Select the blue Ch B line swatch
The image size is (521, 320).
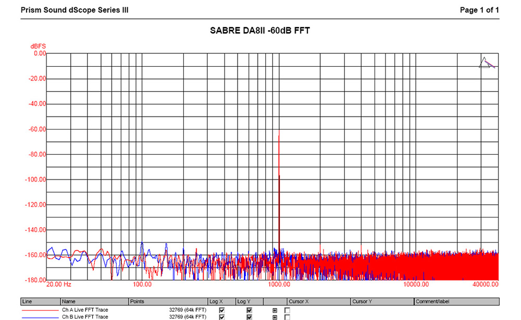[x=40, y=317]
